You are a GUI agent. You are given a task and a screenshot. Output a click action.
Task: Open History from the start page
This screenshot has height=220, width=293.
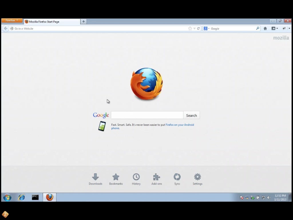tap(136, 179)
